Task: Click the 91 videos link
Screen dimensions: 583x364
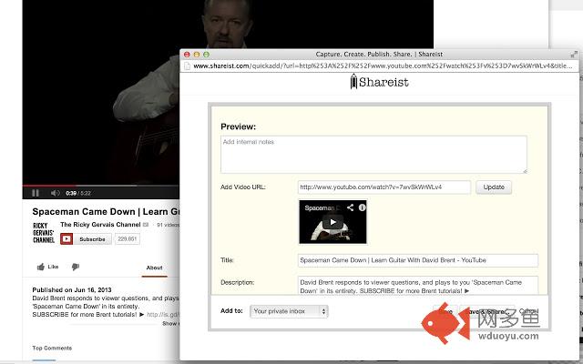Action: pos(168,225)
